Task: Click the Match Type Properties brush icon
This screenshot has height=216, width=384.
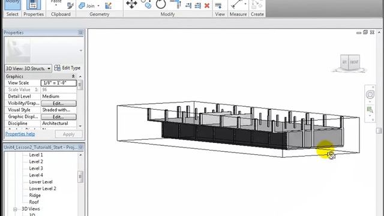Action: coord(71,5)
